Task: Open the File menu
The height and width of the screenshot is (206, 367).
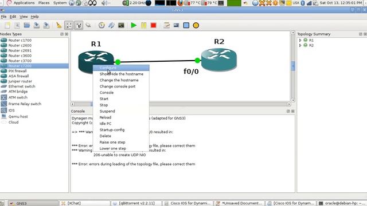Action: (3, 17)
